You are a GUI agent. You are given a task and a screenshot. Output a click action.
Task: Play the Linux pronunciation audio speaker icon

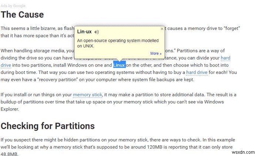97,32
